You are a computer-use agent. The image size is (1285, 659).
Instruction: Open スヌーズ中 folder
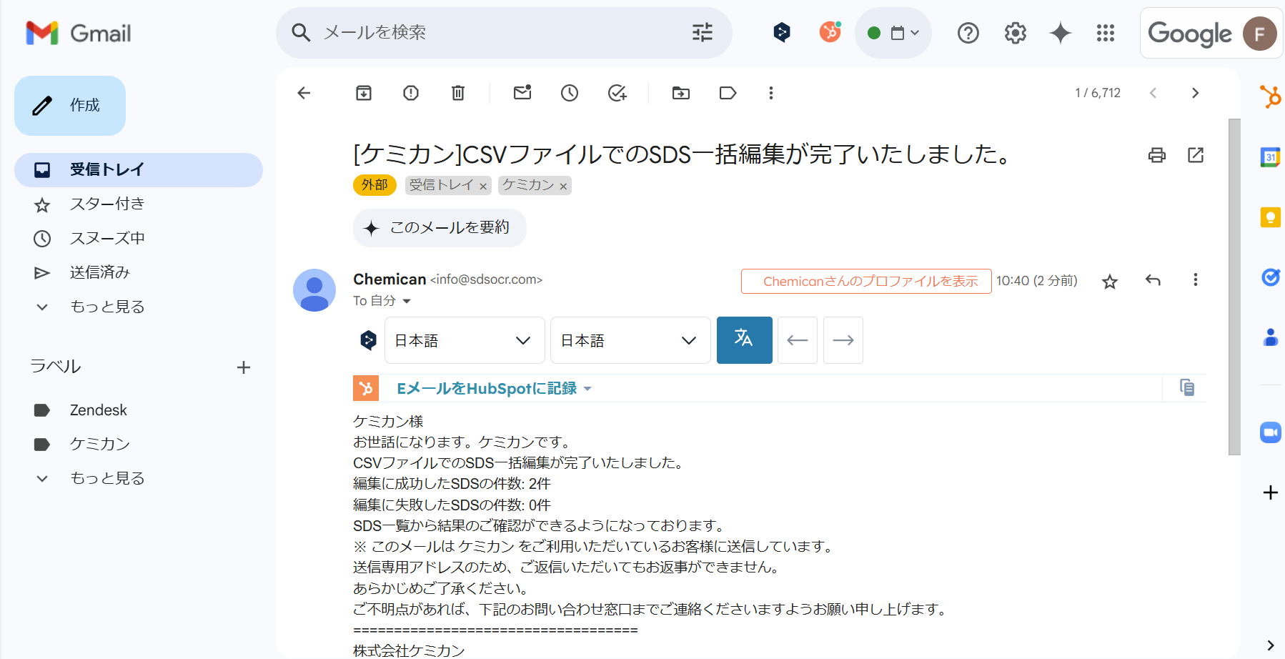[x=139, y=238]
